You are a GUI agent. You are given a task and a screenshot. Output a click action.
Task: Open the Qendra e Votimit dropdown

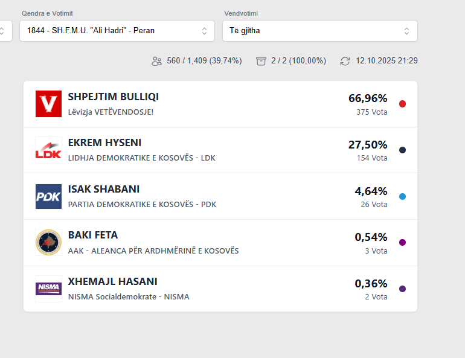(x=117, y=31)
